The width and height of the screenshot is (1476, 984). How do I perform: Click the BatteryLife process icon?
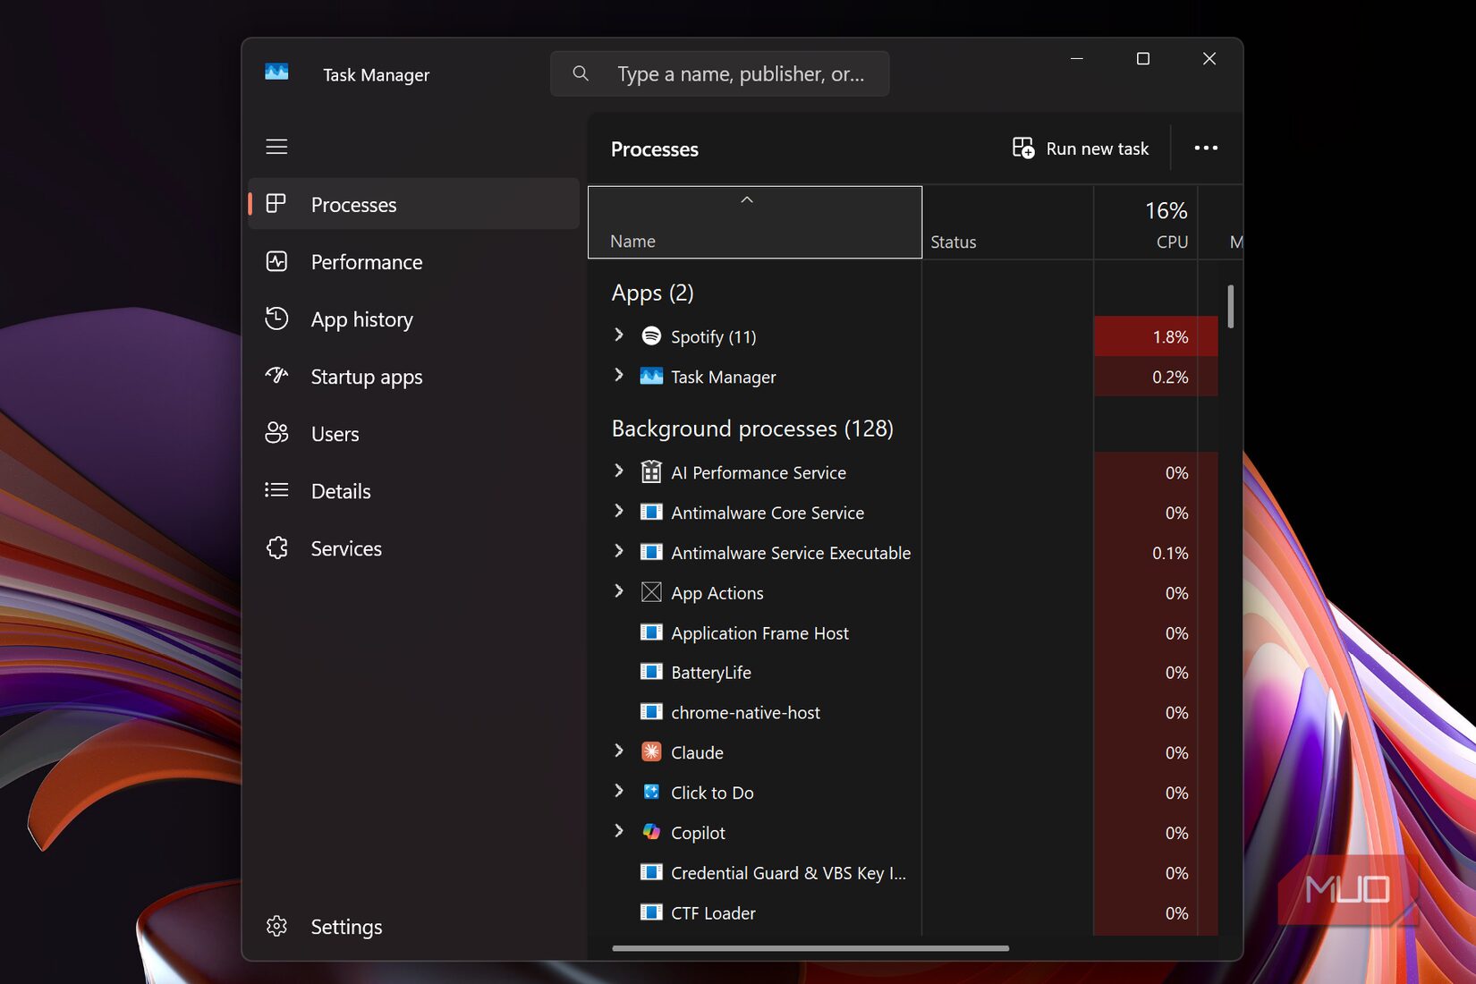point(651,672)
